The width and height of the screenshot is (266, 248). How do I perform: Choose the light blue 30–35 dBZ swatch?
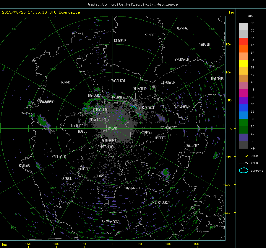[x=244, y=115]
